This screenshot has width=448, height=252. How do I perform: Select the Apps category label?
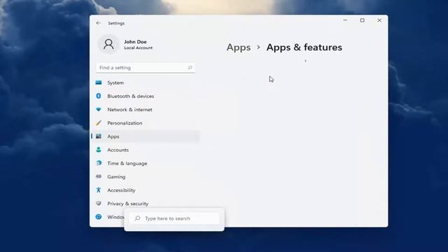(x=113, y=136)
